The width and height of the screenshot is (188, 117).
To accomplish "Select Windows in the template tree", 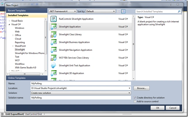I will pos(20,28).
